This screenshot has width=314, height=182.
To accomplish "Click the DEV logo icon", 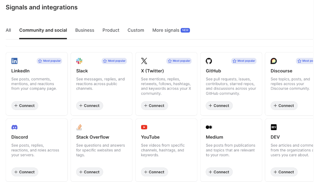I will pyautogui.click(x=274, y=127).
